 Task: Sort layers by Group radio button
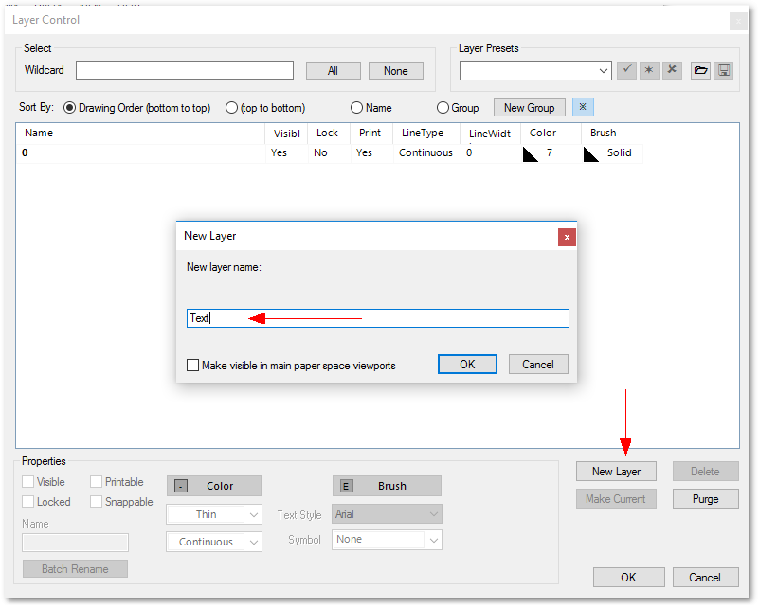pyautogui.click(x=443, y=108)
